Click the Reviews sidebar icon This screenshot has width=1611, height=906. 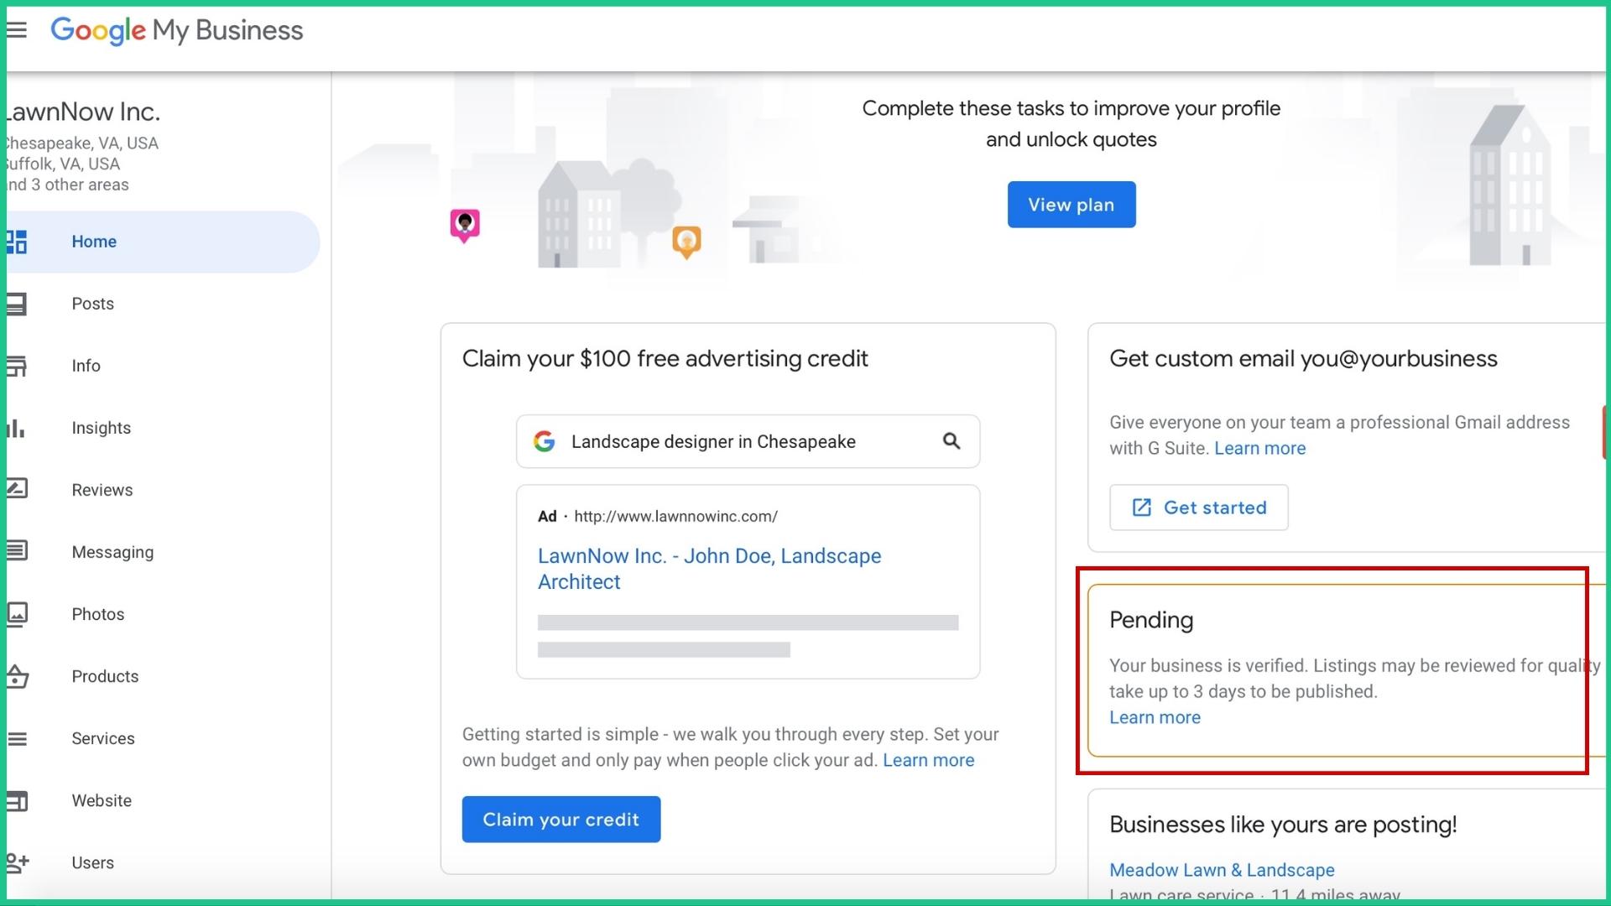coord(17,489)
